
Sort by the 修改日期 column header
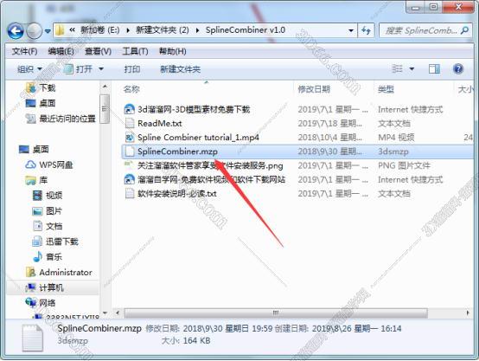pos(314,89)
